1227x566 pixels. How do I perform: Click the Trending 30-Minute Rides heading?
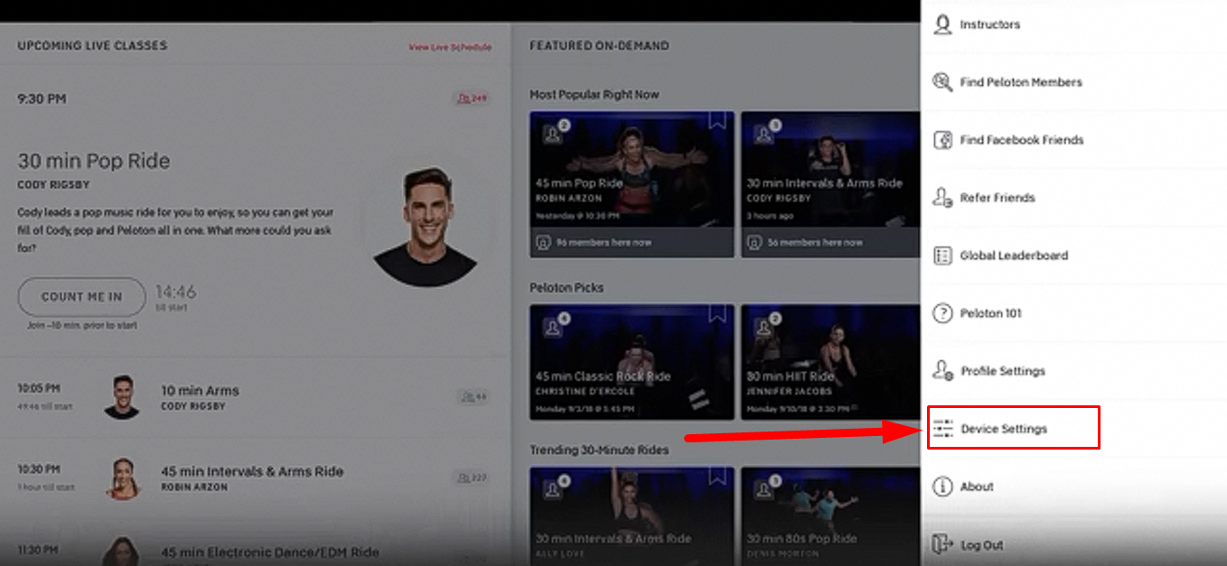click(x=599, y=450)
